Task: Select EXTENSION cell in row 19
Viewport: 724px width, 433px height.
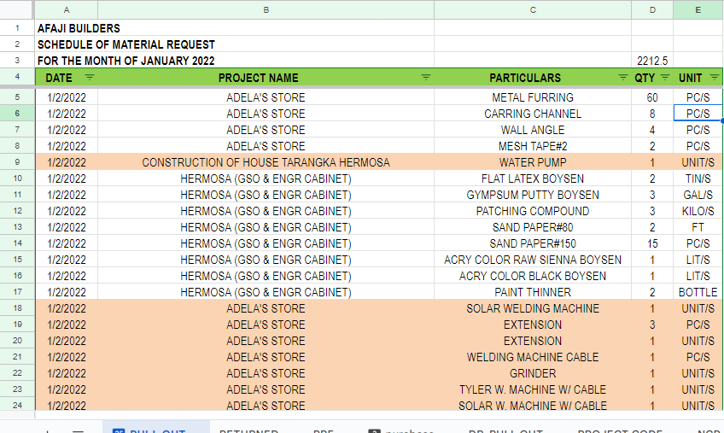Action: tap(533, 325)
